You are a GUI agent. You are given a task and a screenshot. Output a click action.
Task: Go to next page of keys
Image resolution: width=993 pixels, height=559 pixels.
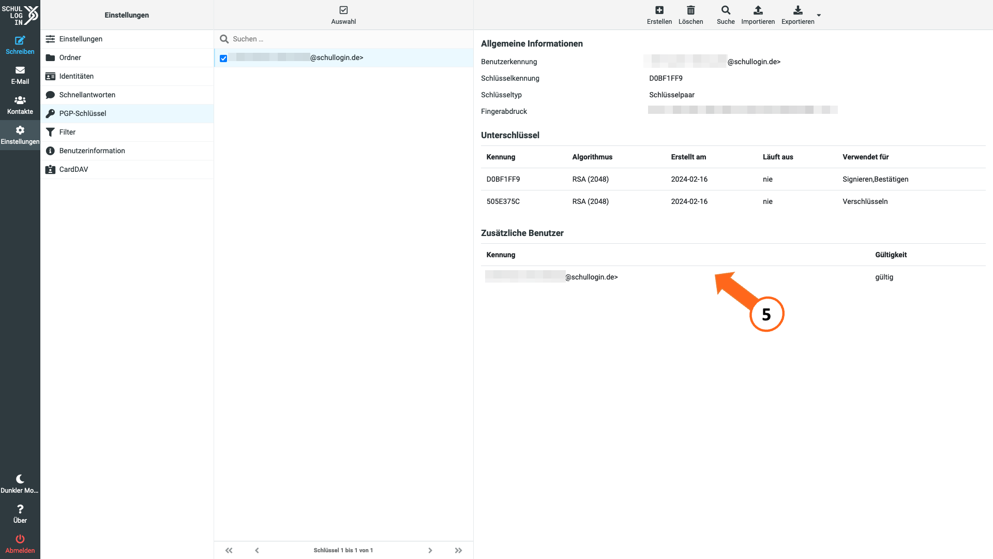tap(430, 550)
